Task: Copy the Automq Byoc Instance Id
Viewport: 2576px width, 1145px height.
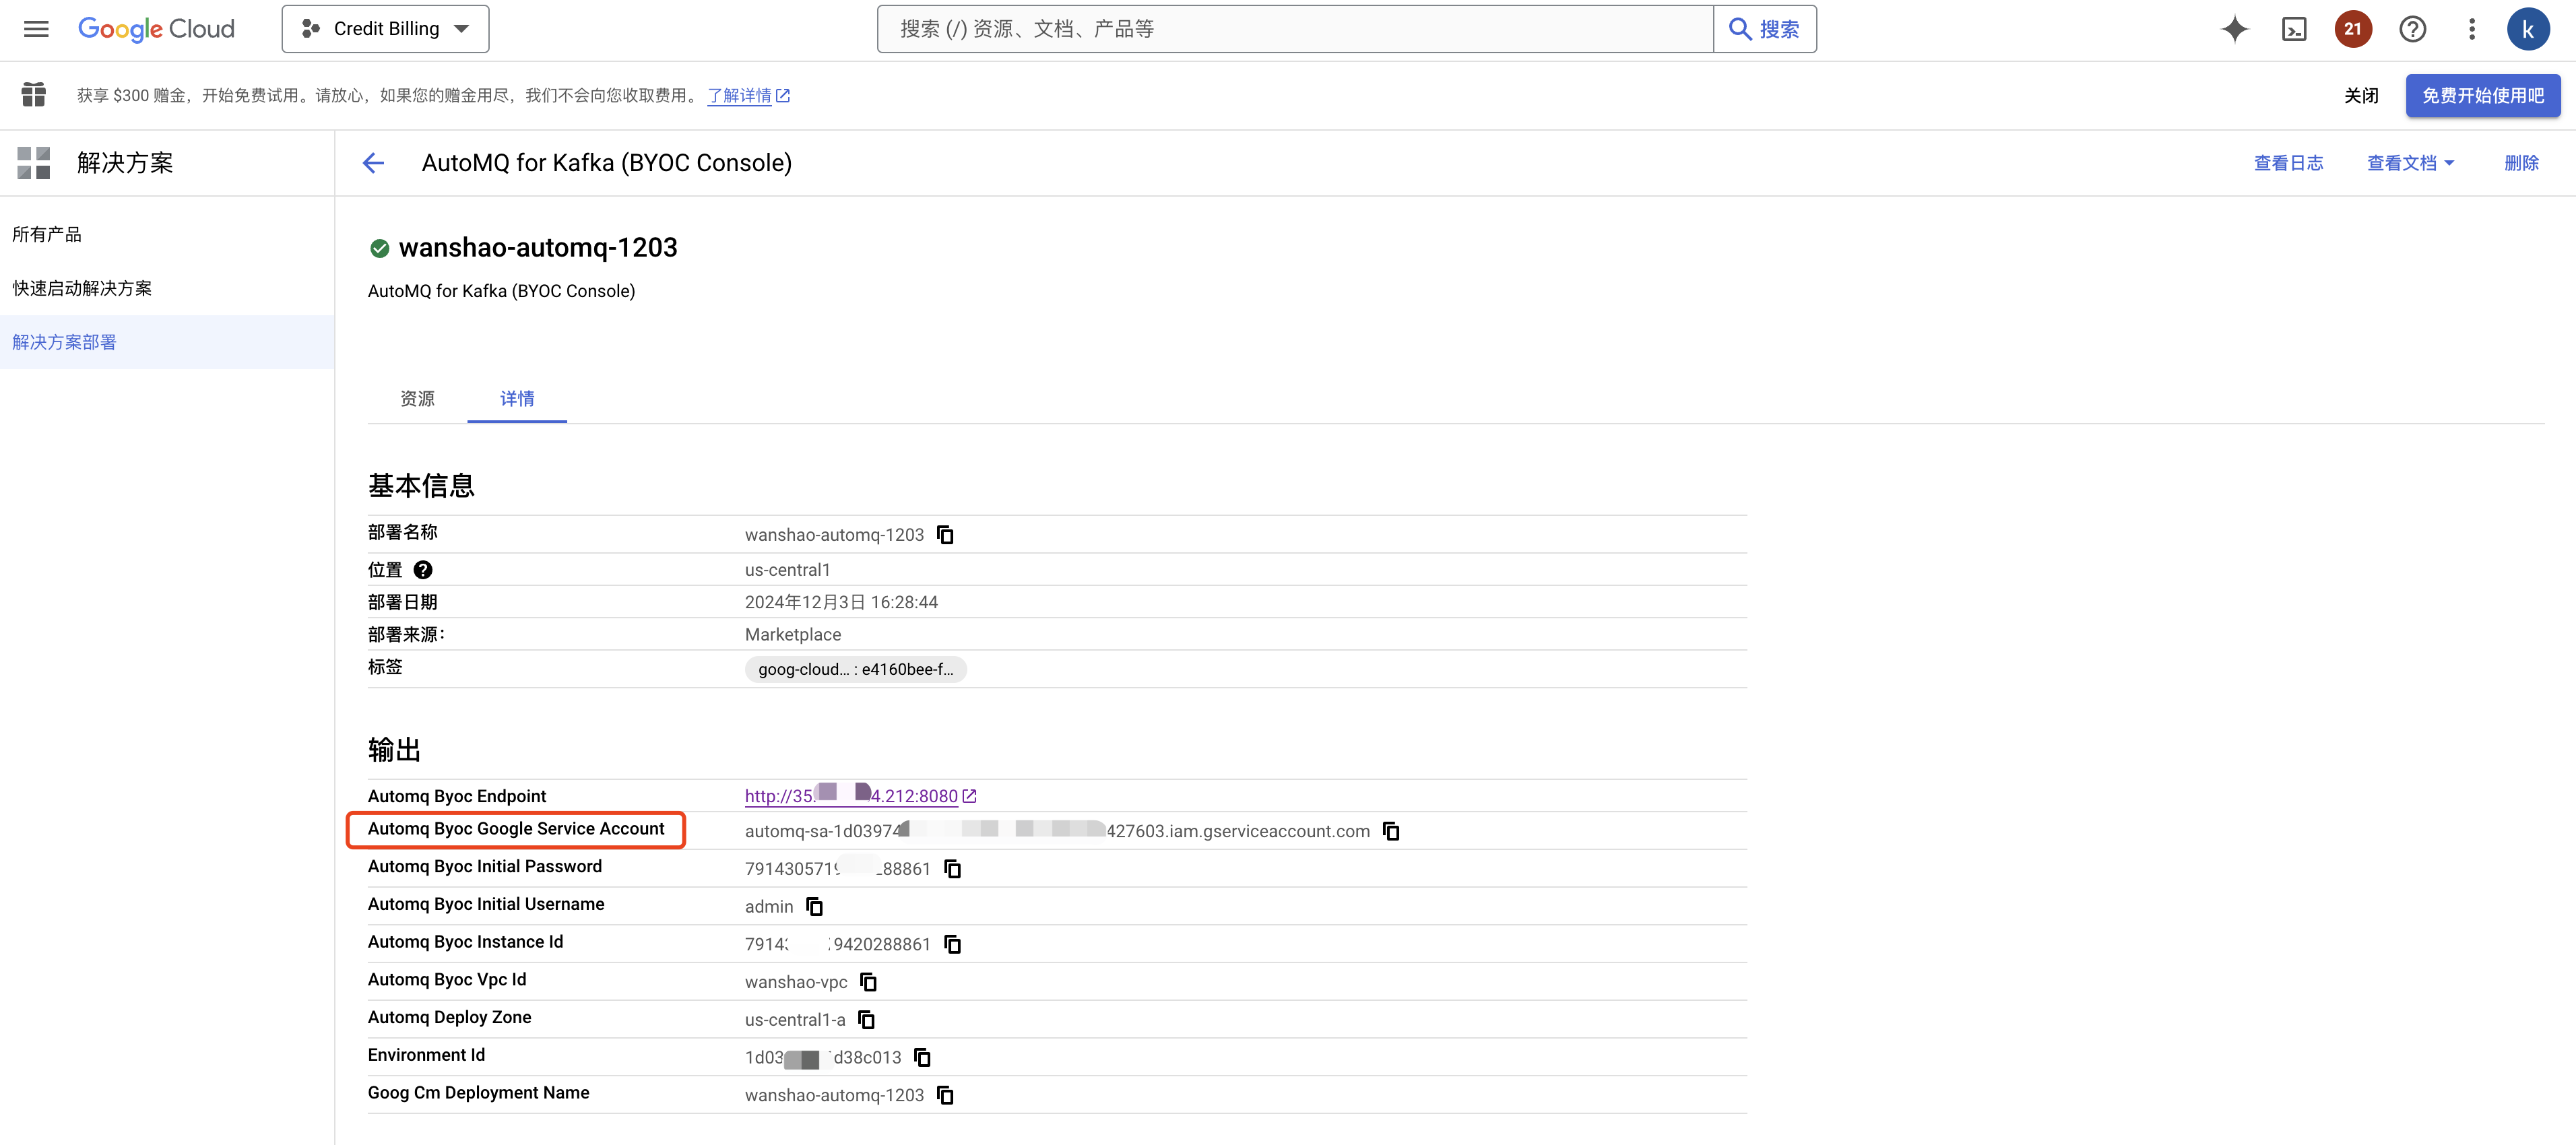Action: 952,944
